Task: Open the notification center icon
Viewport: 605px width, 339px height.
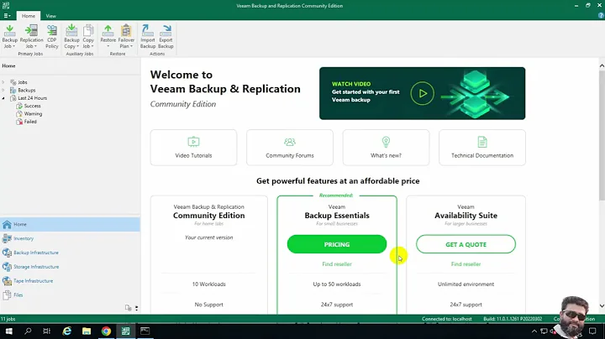Action: (592, 331)
